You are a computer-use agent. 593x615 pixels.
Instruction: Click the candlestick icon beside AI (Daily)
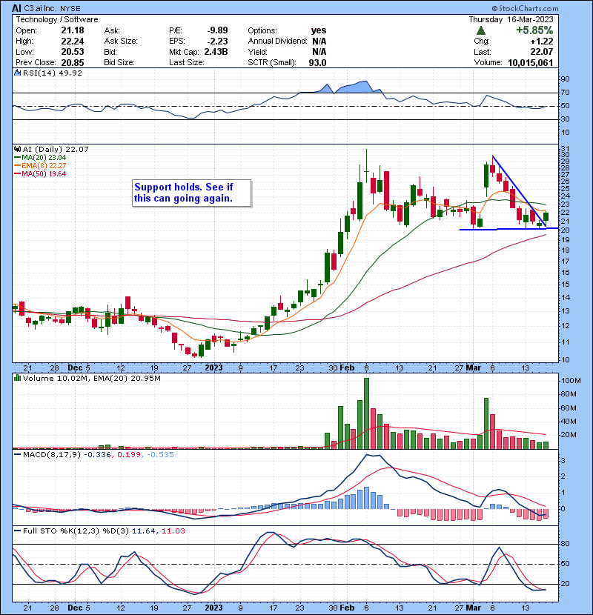17,149
